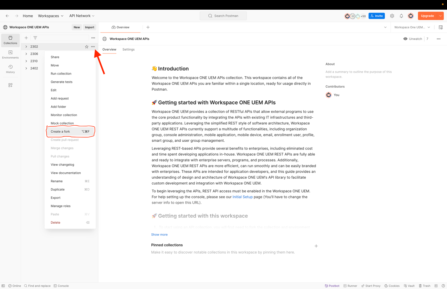Open Find and replace
447x289 pixels.
pyautogui.click(x=37, y=286)
